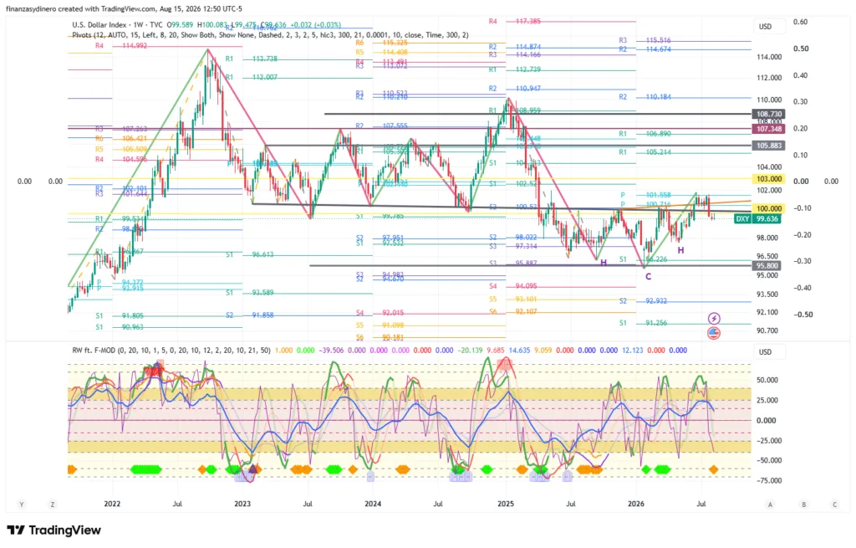Click the 12.123 value in the indicator legend
Image resolution: width=856 pixels, height=548 pixels.
633,351
